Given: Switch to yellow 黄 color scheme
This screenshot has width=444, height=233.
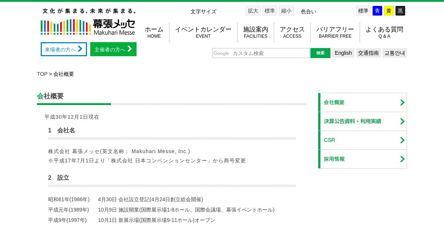Looking at the screenshot, I should pos(389,11).
